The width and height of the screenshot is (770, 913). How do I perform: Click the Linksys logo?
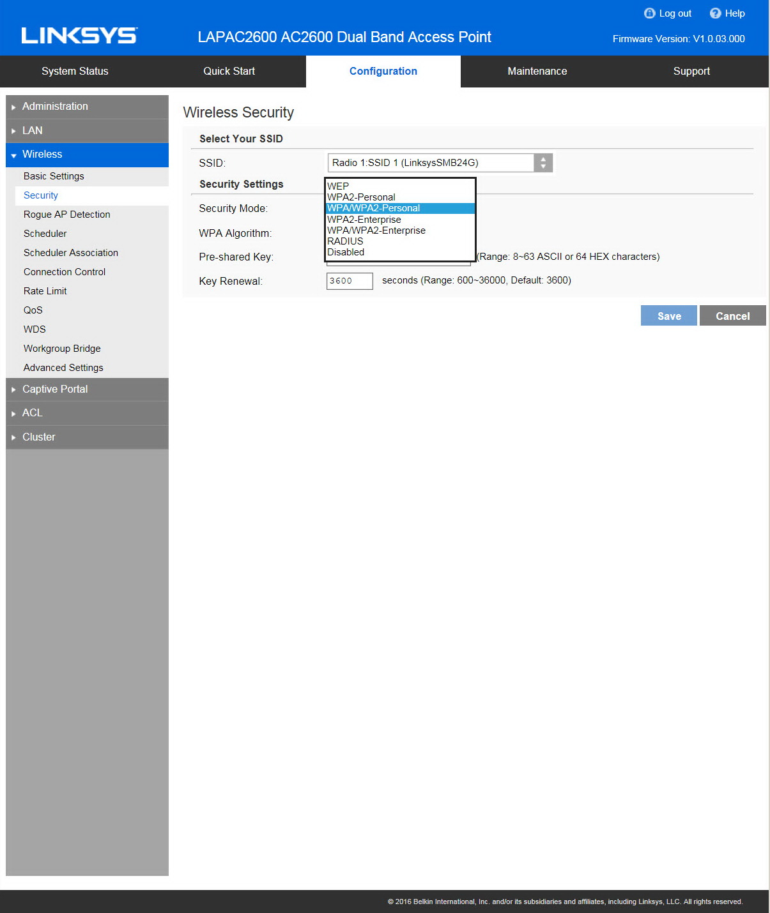click(x=79, y=36)
